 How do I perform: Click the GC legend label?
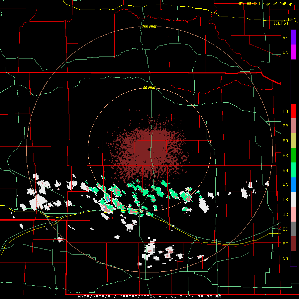click(285, 229)
